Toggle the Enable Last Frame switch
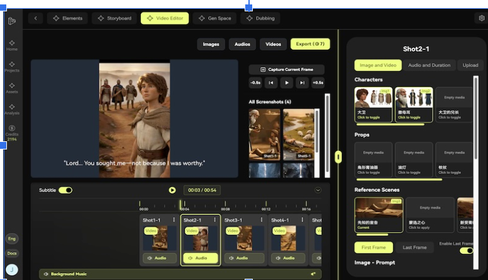 pos(466,250)
